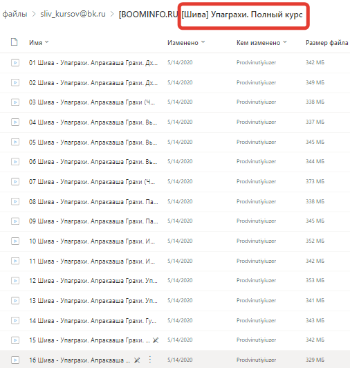Open file 12 Шива - Упаграхи

[x=93, y=281]
